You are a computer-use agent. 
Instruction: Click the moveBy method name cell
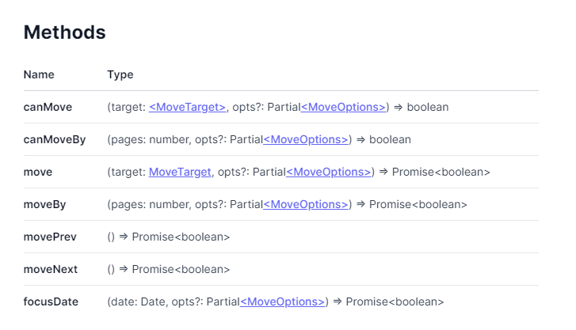click(x=44, y=204)
